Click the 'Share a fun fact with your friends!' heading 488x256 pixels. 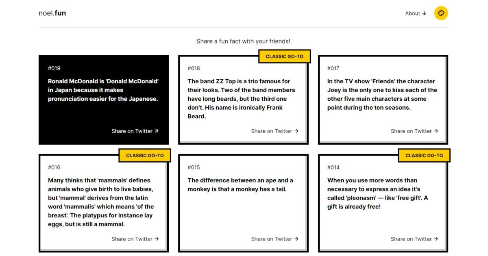(x=243, y=41)
